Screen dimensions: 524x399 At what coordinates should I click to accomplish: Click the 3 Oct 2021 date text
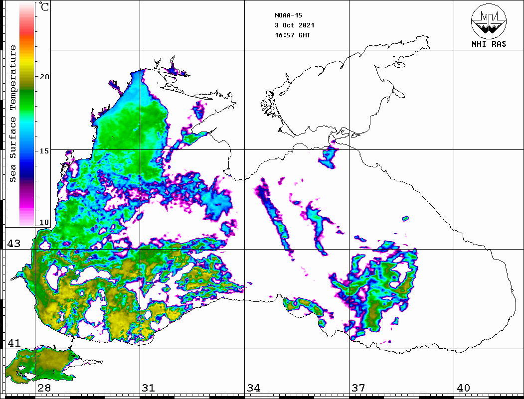click(x=295, y=25)
